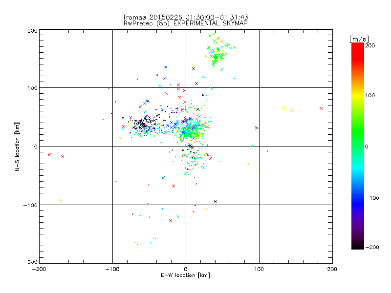Viewport: 391px width, 293px height.
Task: Click the yellow region of the velocity colorbar
Action: click(x=358, y=96)
